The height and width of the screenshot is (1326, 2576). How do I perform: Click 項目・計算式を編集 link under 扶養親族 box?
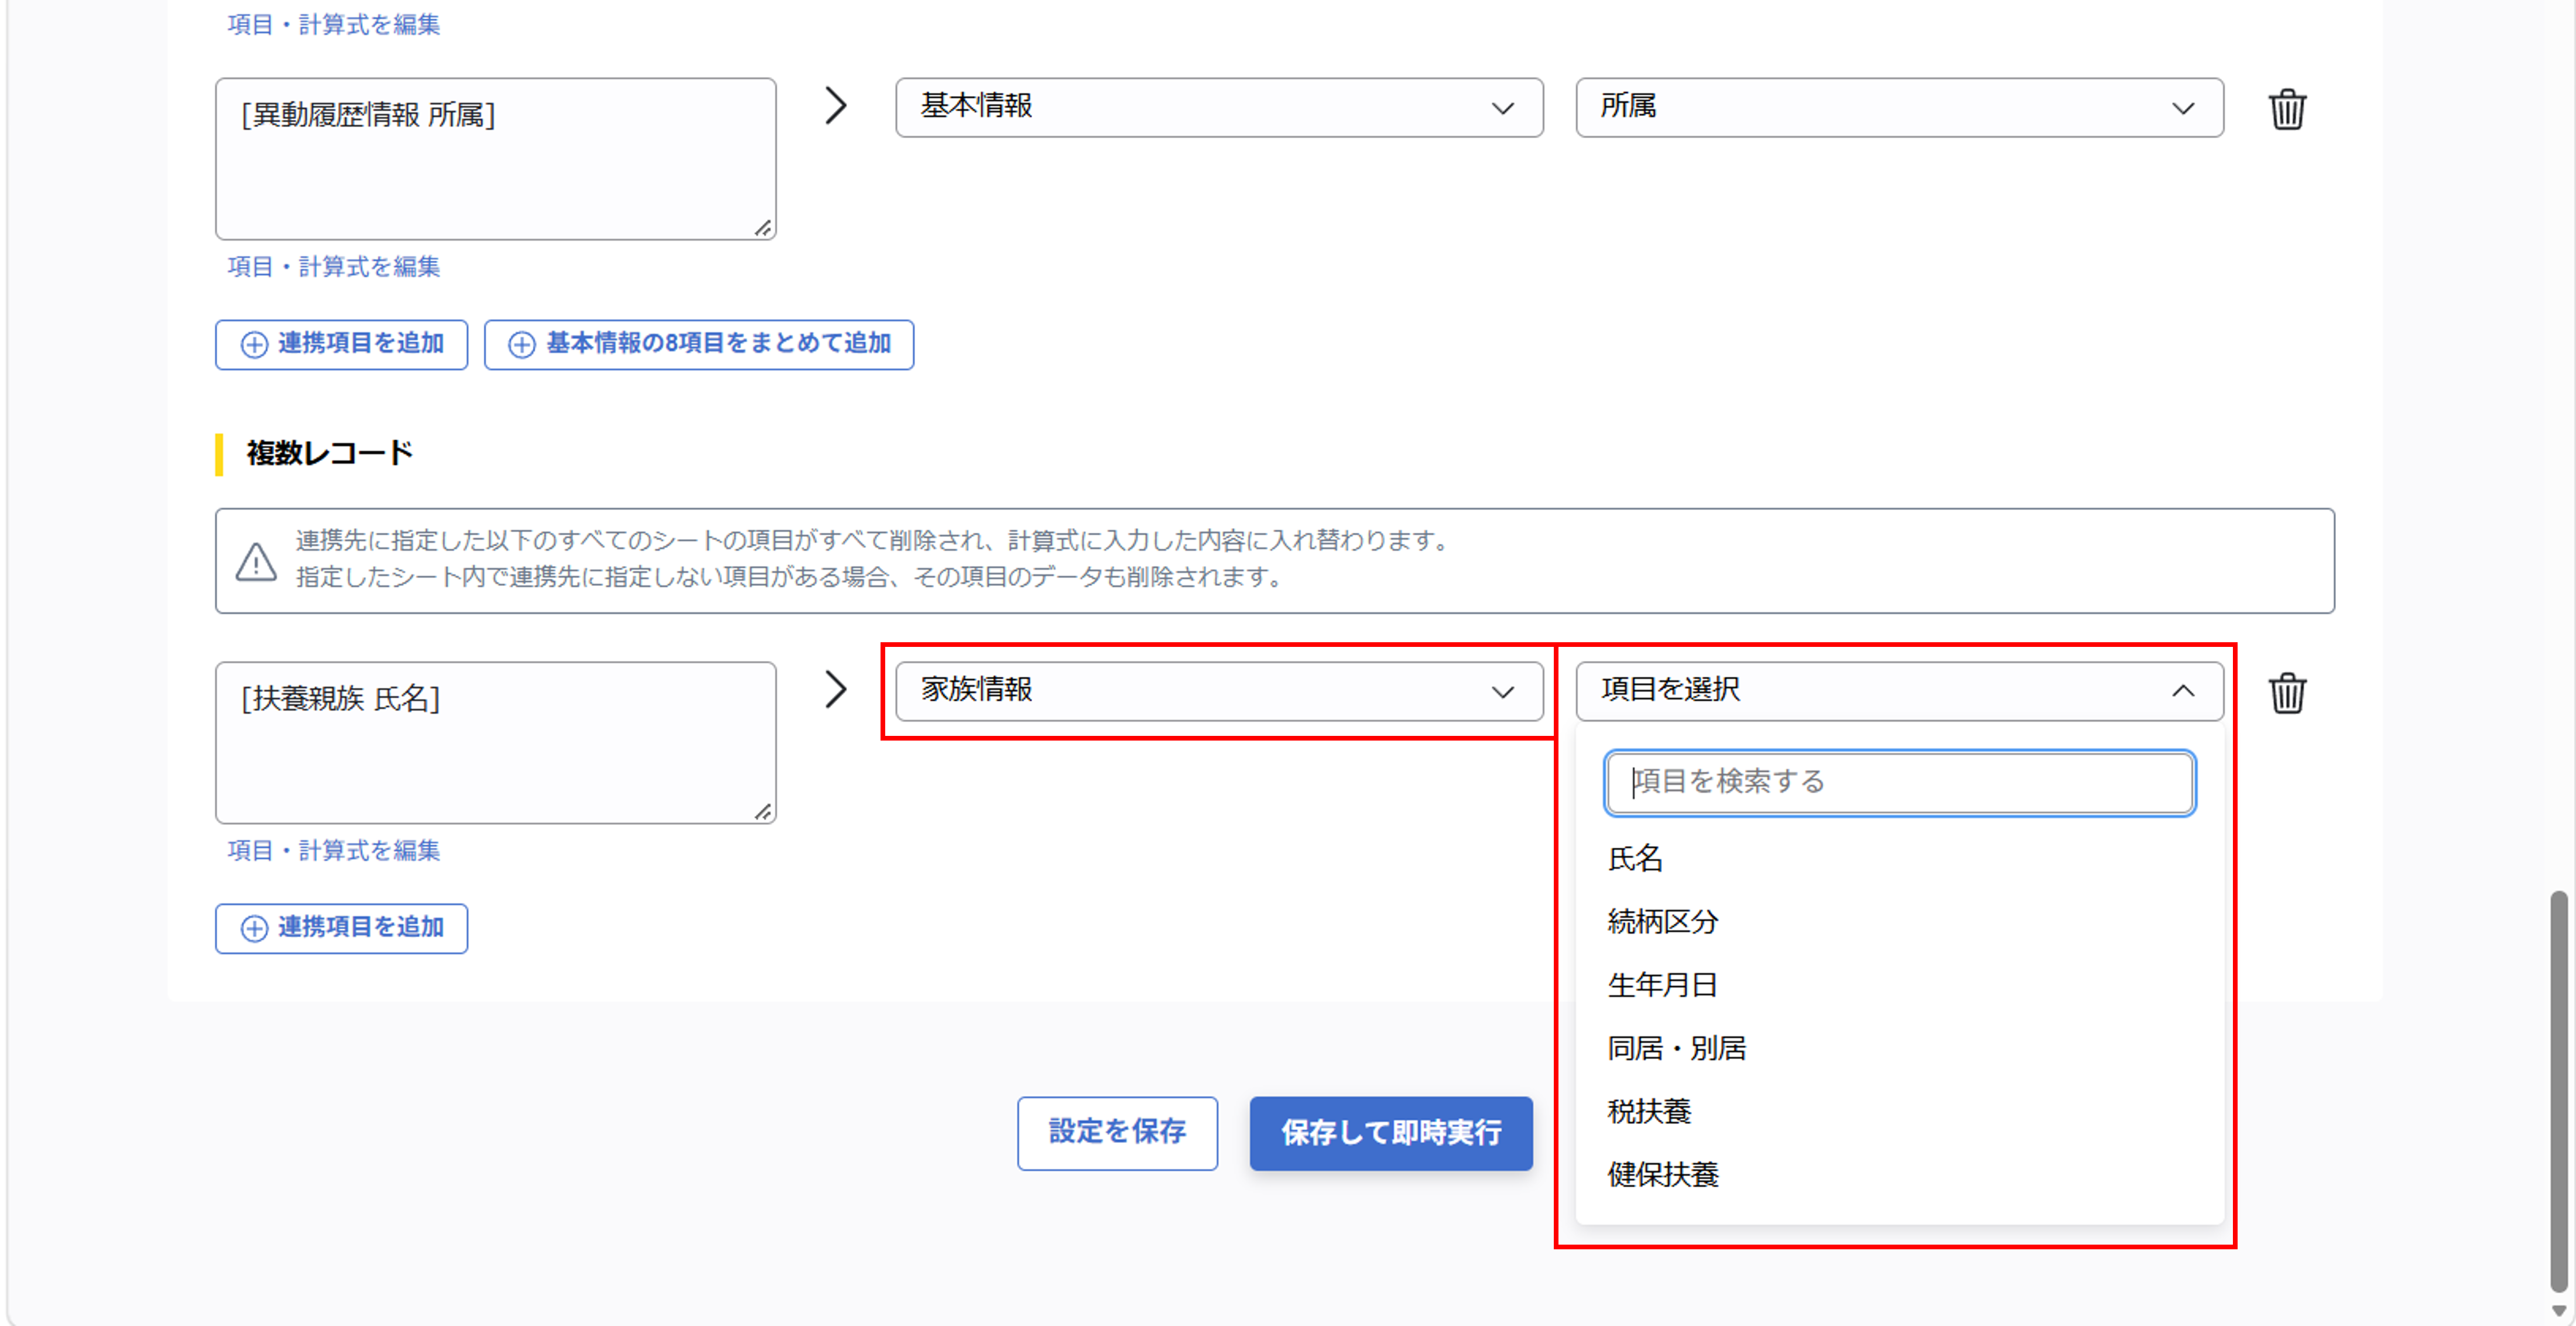tap(333, 851)
